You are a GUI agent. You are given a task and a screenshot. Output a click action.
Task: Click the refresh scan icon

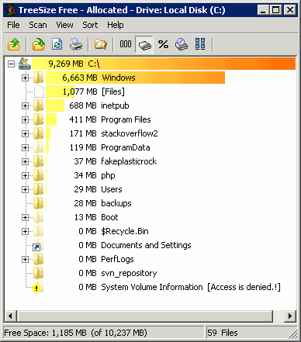(x=57, y=44)
